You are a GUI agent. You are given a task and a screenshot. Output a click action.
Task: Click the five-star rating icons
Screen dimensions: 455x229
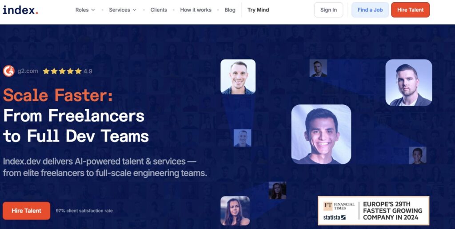[x=62, y=71]
